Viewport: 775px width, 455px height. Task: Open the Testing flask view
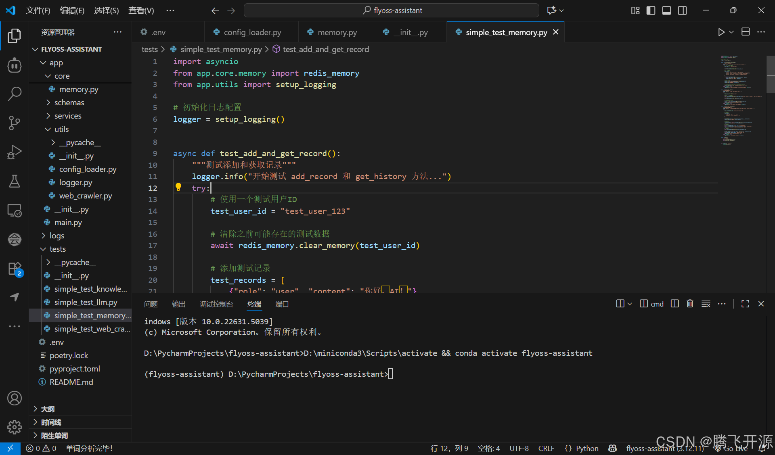15,181
